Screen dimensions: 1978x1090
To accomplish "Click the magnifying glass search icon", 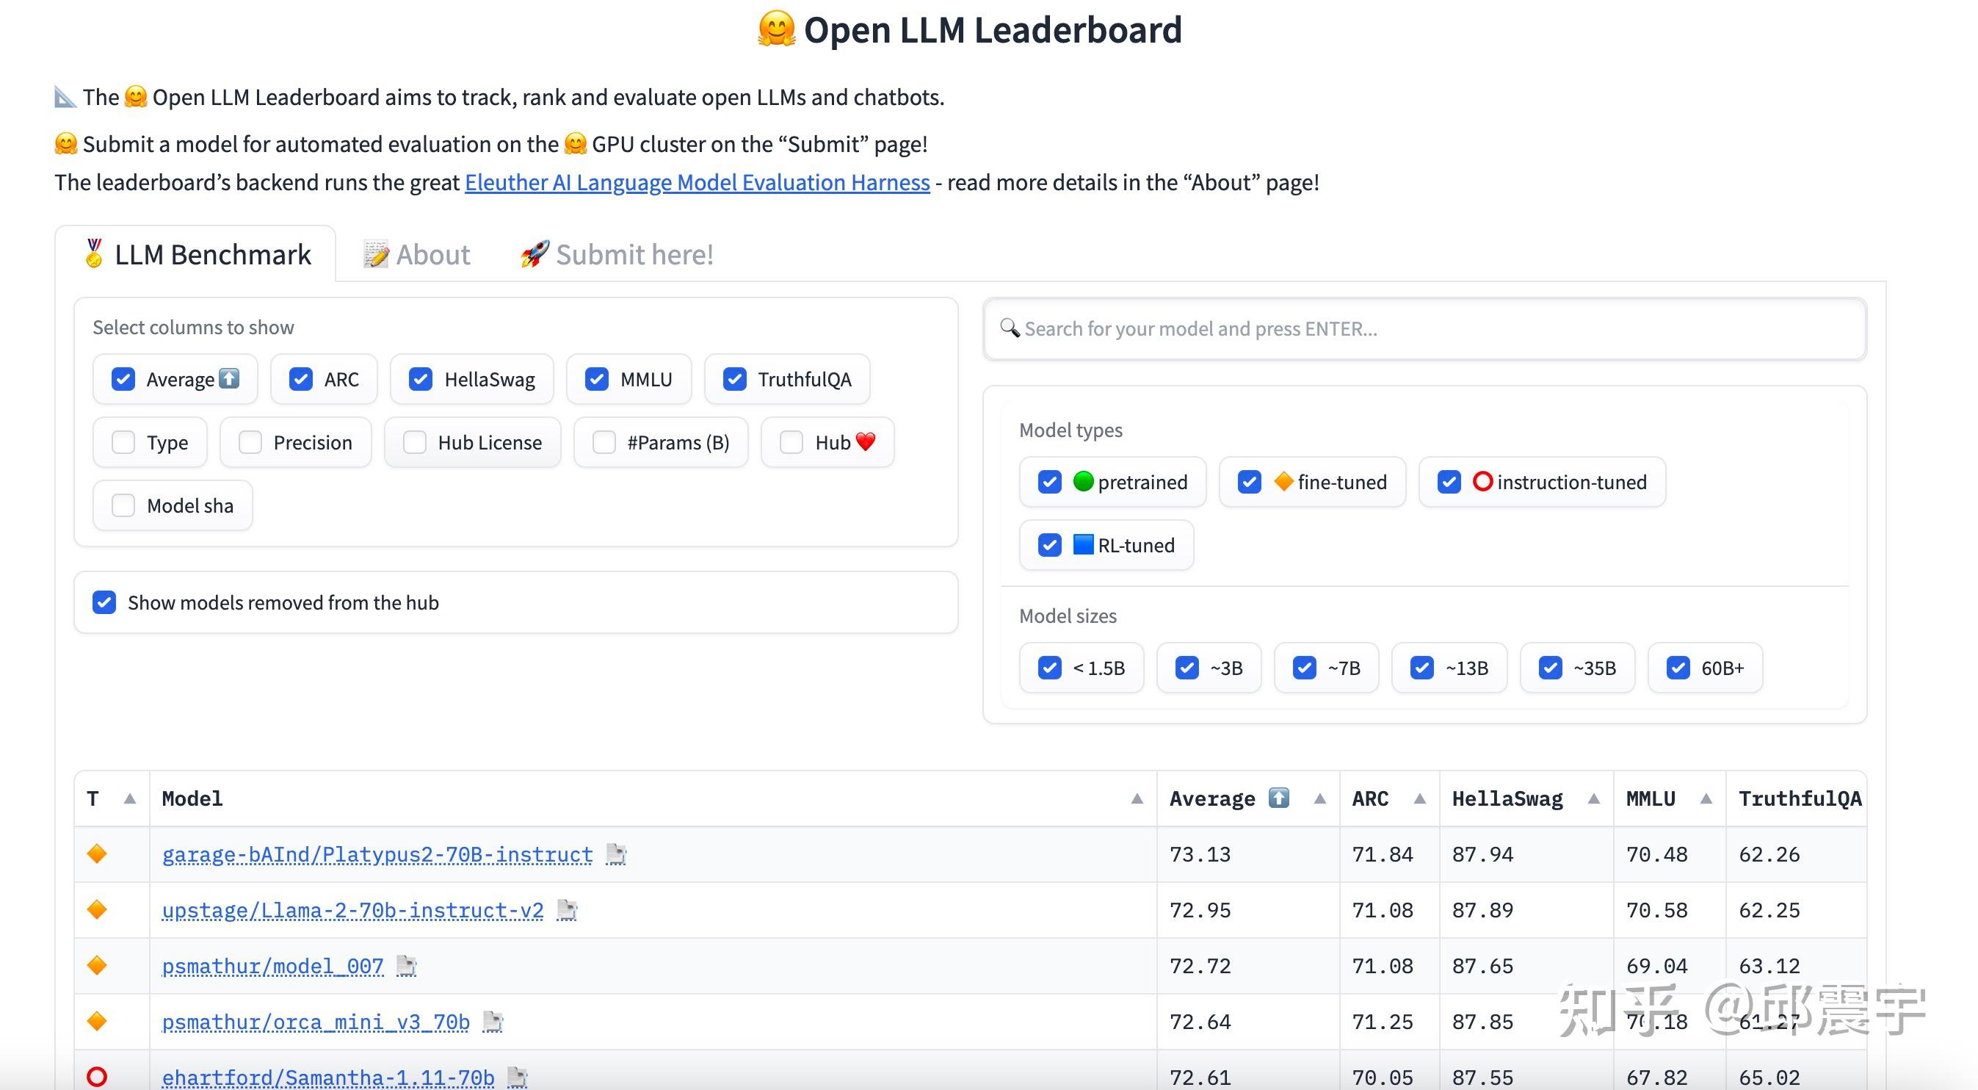I will pyautogui.click(x=1010, y=328).
